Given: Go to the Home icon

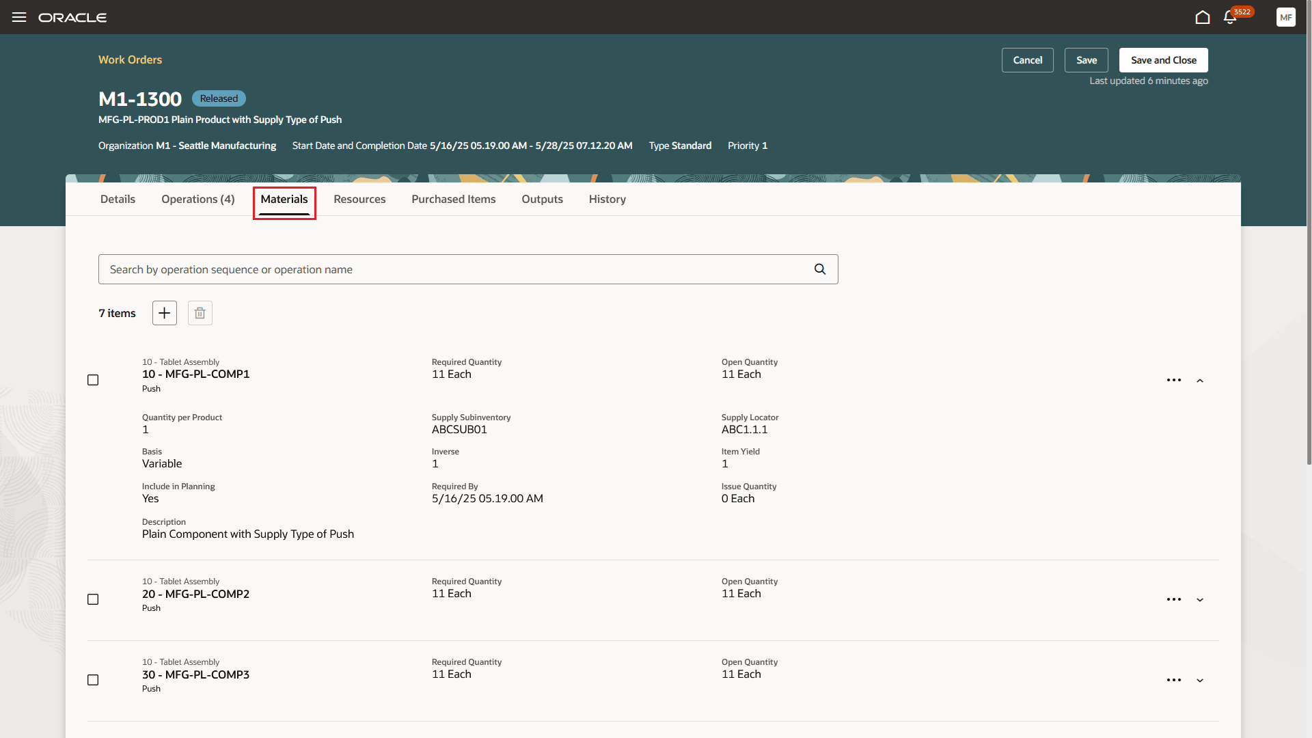Looking at the screenshot, I should coord(1203,17).
